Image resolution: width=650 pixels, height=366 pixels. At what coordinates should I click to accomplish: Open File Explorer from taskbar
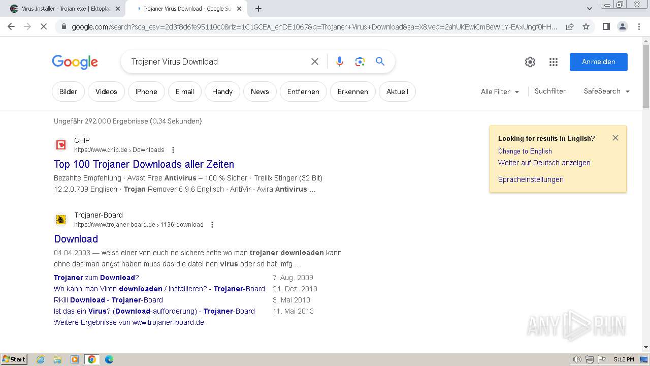[x=57, y=359]
